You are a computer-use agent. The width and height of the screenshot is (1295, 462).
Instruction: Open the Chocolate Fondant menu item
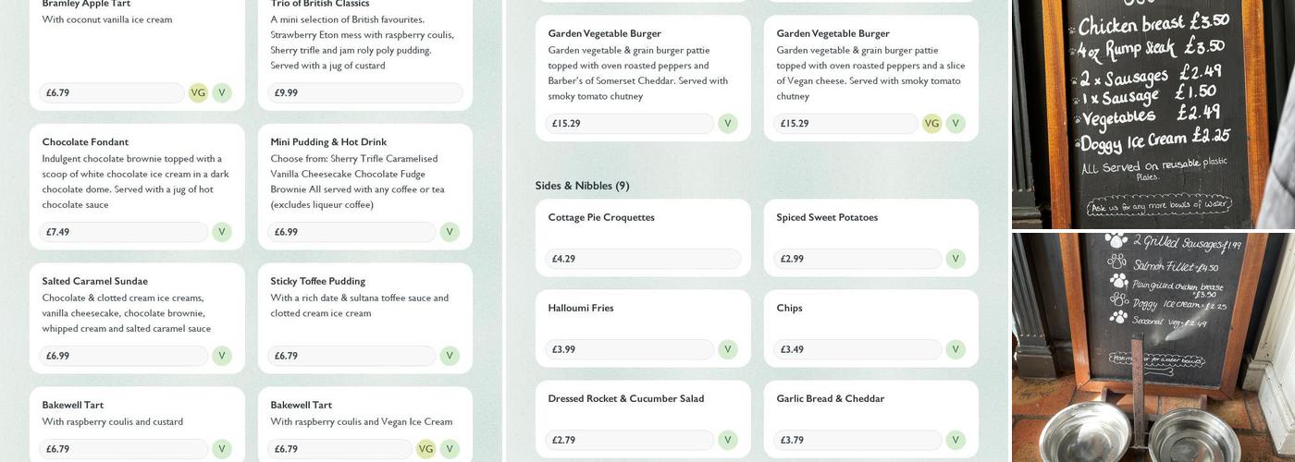coord(85,142)
